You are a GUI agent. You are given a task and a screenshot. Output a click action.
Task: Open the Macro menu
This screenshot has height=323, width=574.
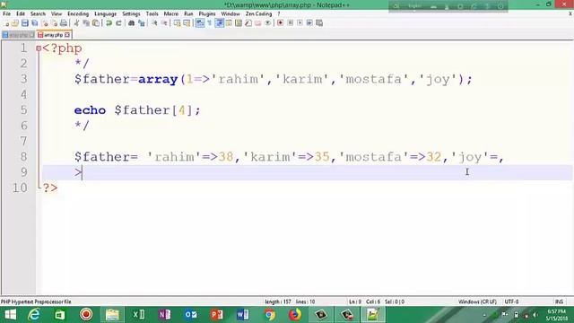coord(171,13)
